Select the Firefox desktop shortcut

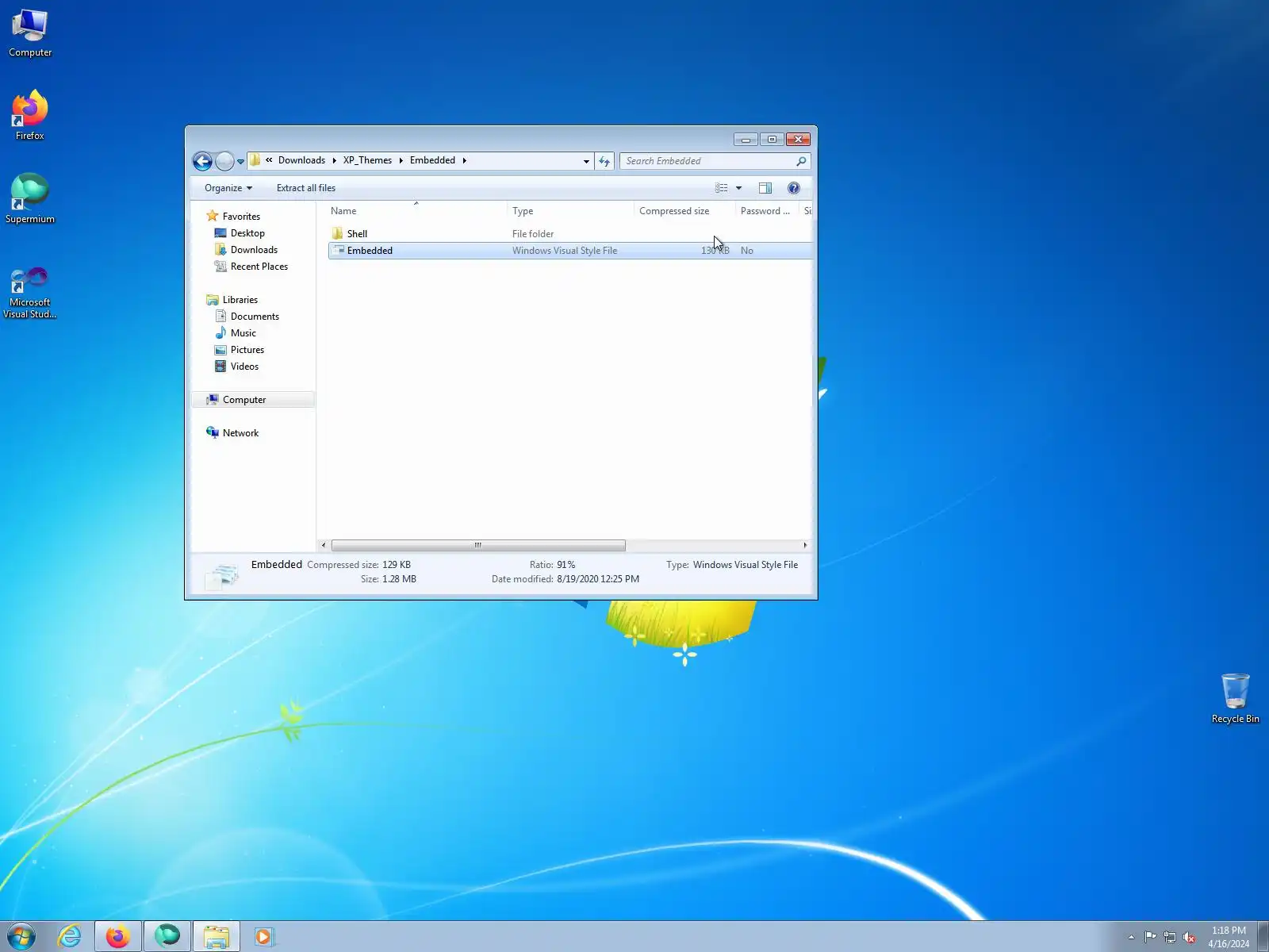[x=30, y=116]
